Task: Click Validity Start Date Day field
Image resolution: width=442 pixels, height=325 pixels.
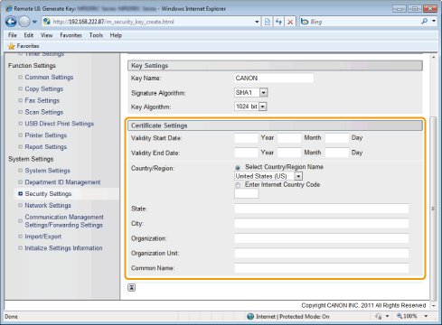Action: [337, 138]
